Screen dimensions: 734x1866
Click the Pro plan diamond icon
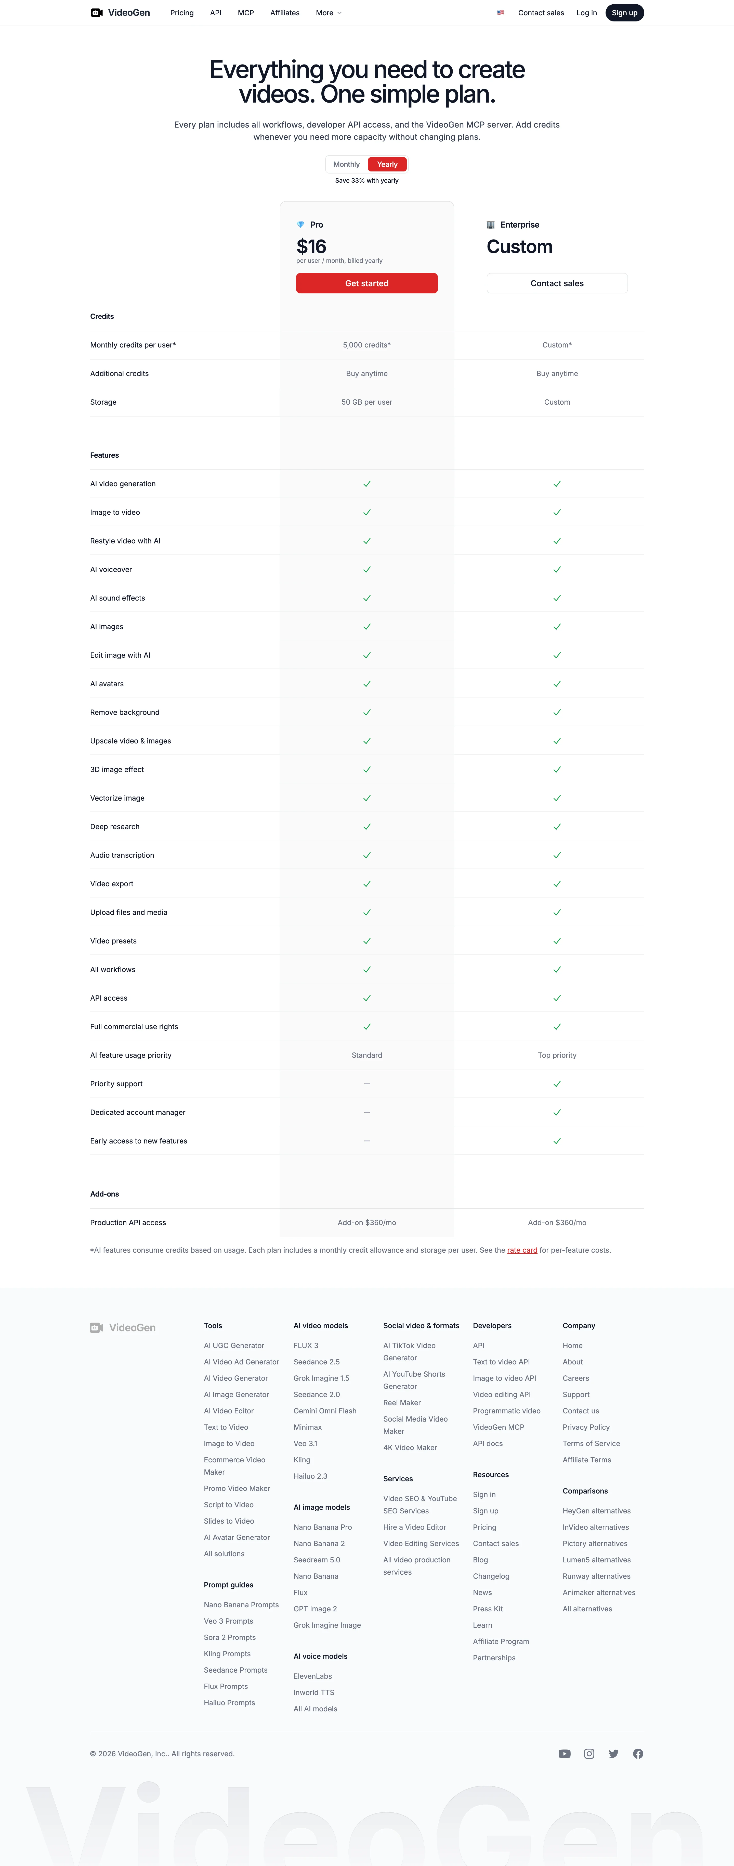click(x=300, y=225)
